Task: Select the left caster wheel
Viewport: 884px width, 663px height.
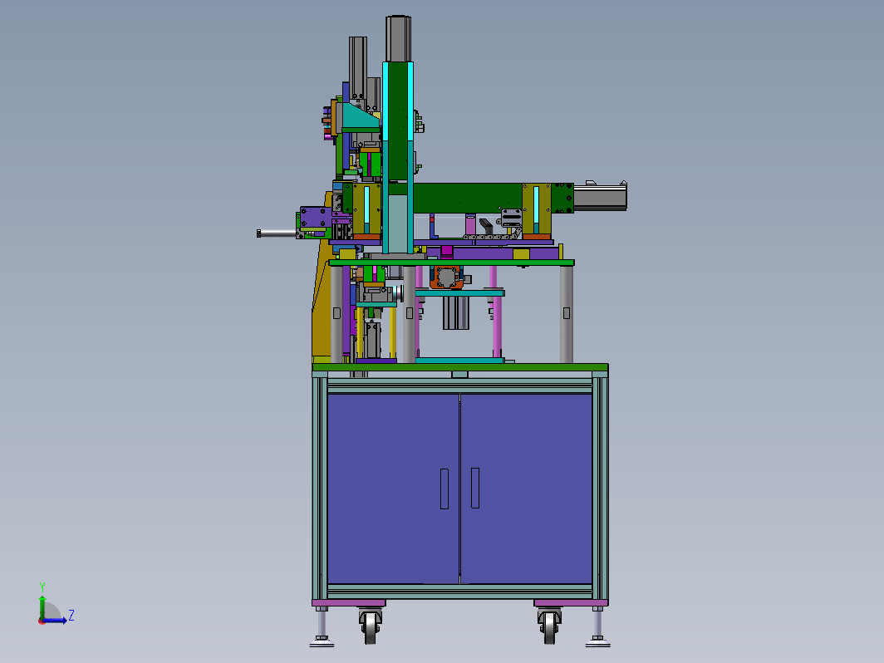Action: (x=370, y=628)
